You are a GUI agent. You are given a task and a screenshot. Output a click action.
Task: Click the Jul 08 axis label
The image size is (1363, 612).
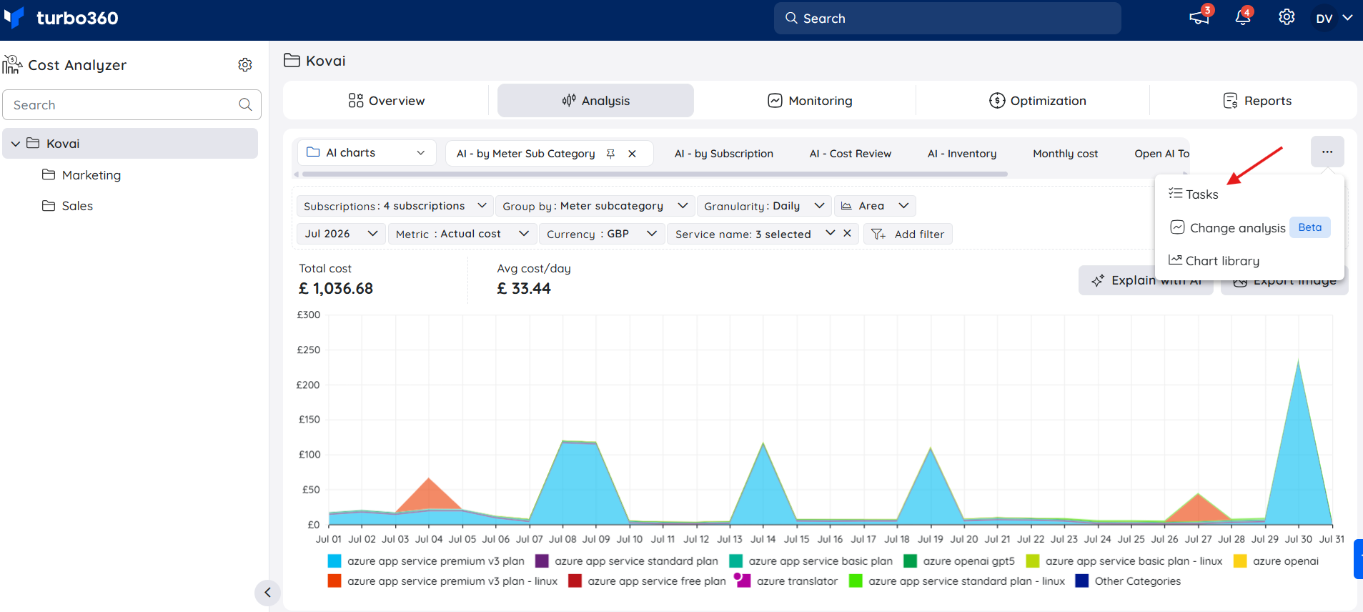coord(562,539)
